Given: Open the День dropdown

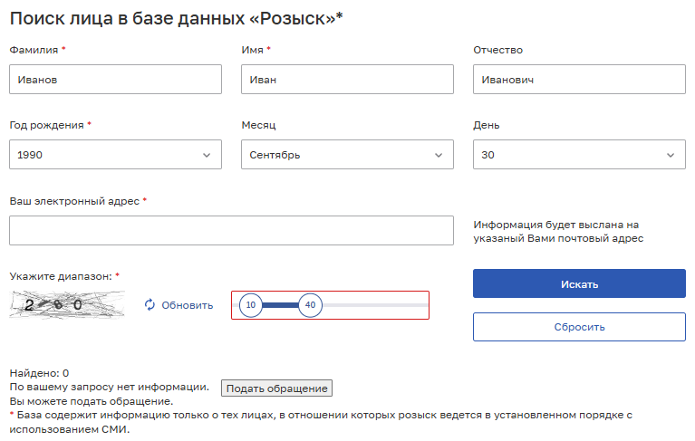Looking at the screenshot, I should pos(579,155).
